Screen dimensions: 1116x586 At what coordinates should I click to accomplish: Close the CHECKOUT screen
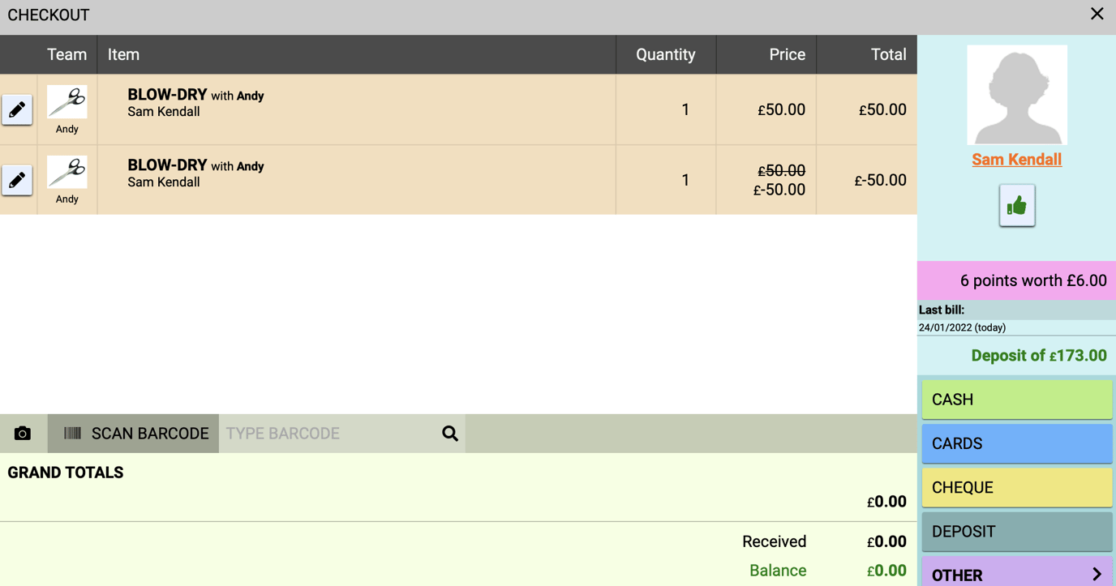coord(1097,14)
